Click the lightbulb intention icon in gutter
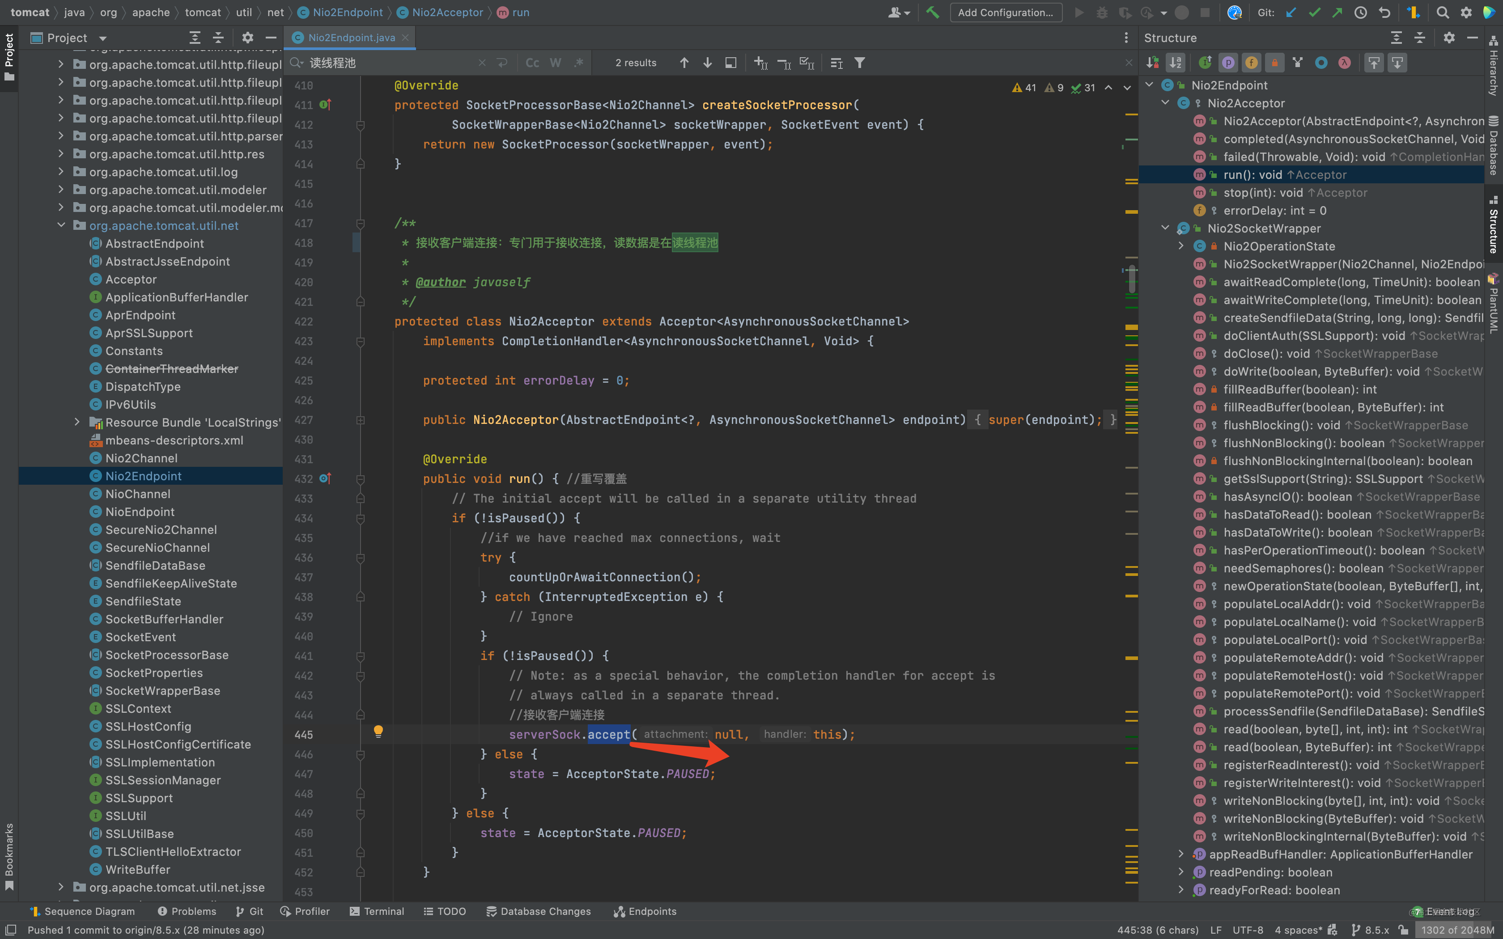 378,731
